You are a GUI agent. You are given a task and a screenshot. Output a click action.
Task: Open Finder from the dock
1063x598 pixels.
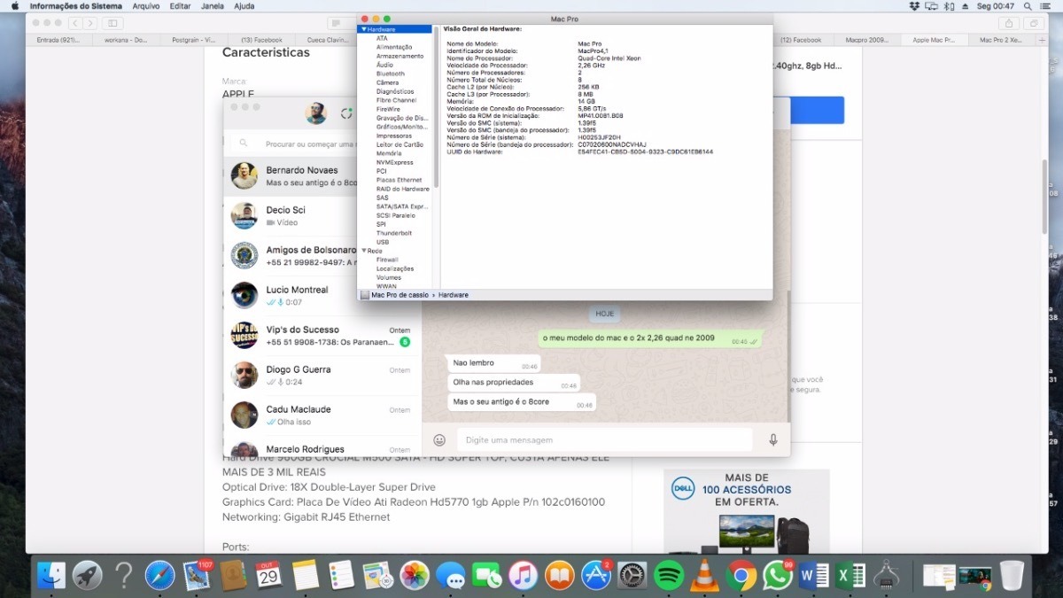[x=51, y=576]
